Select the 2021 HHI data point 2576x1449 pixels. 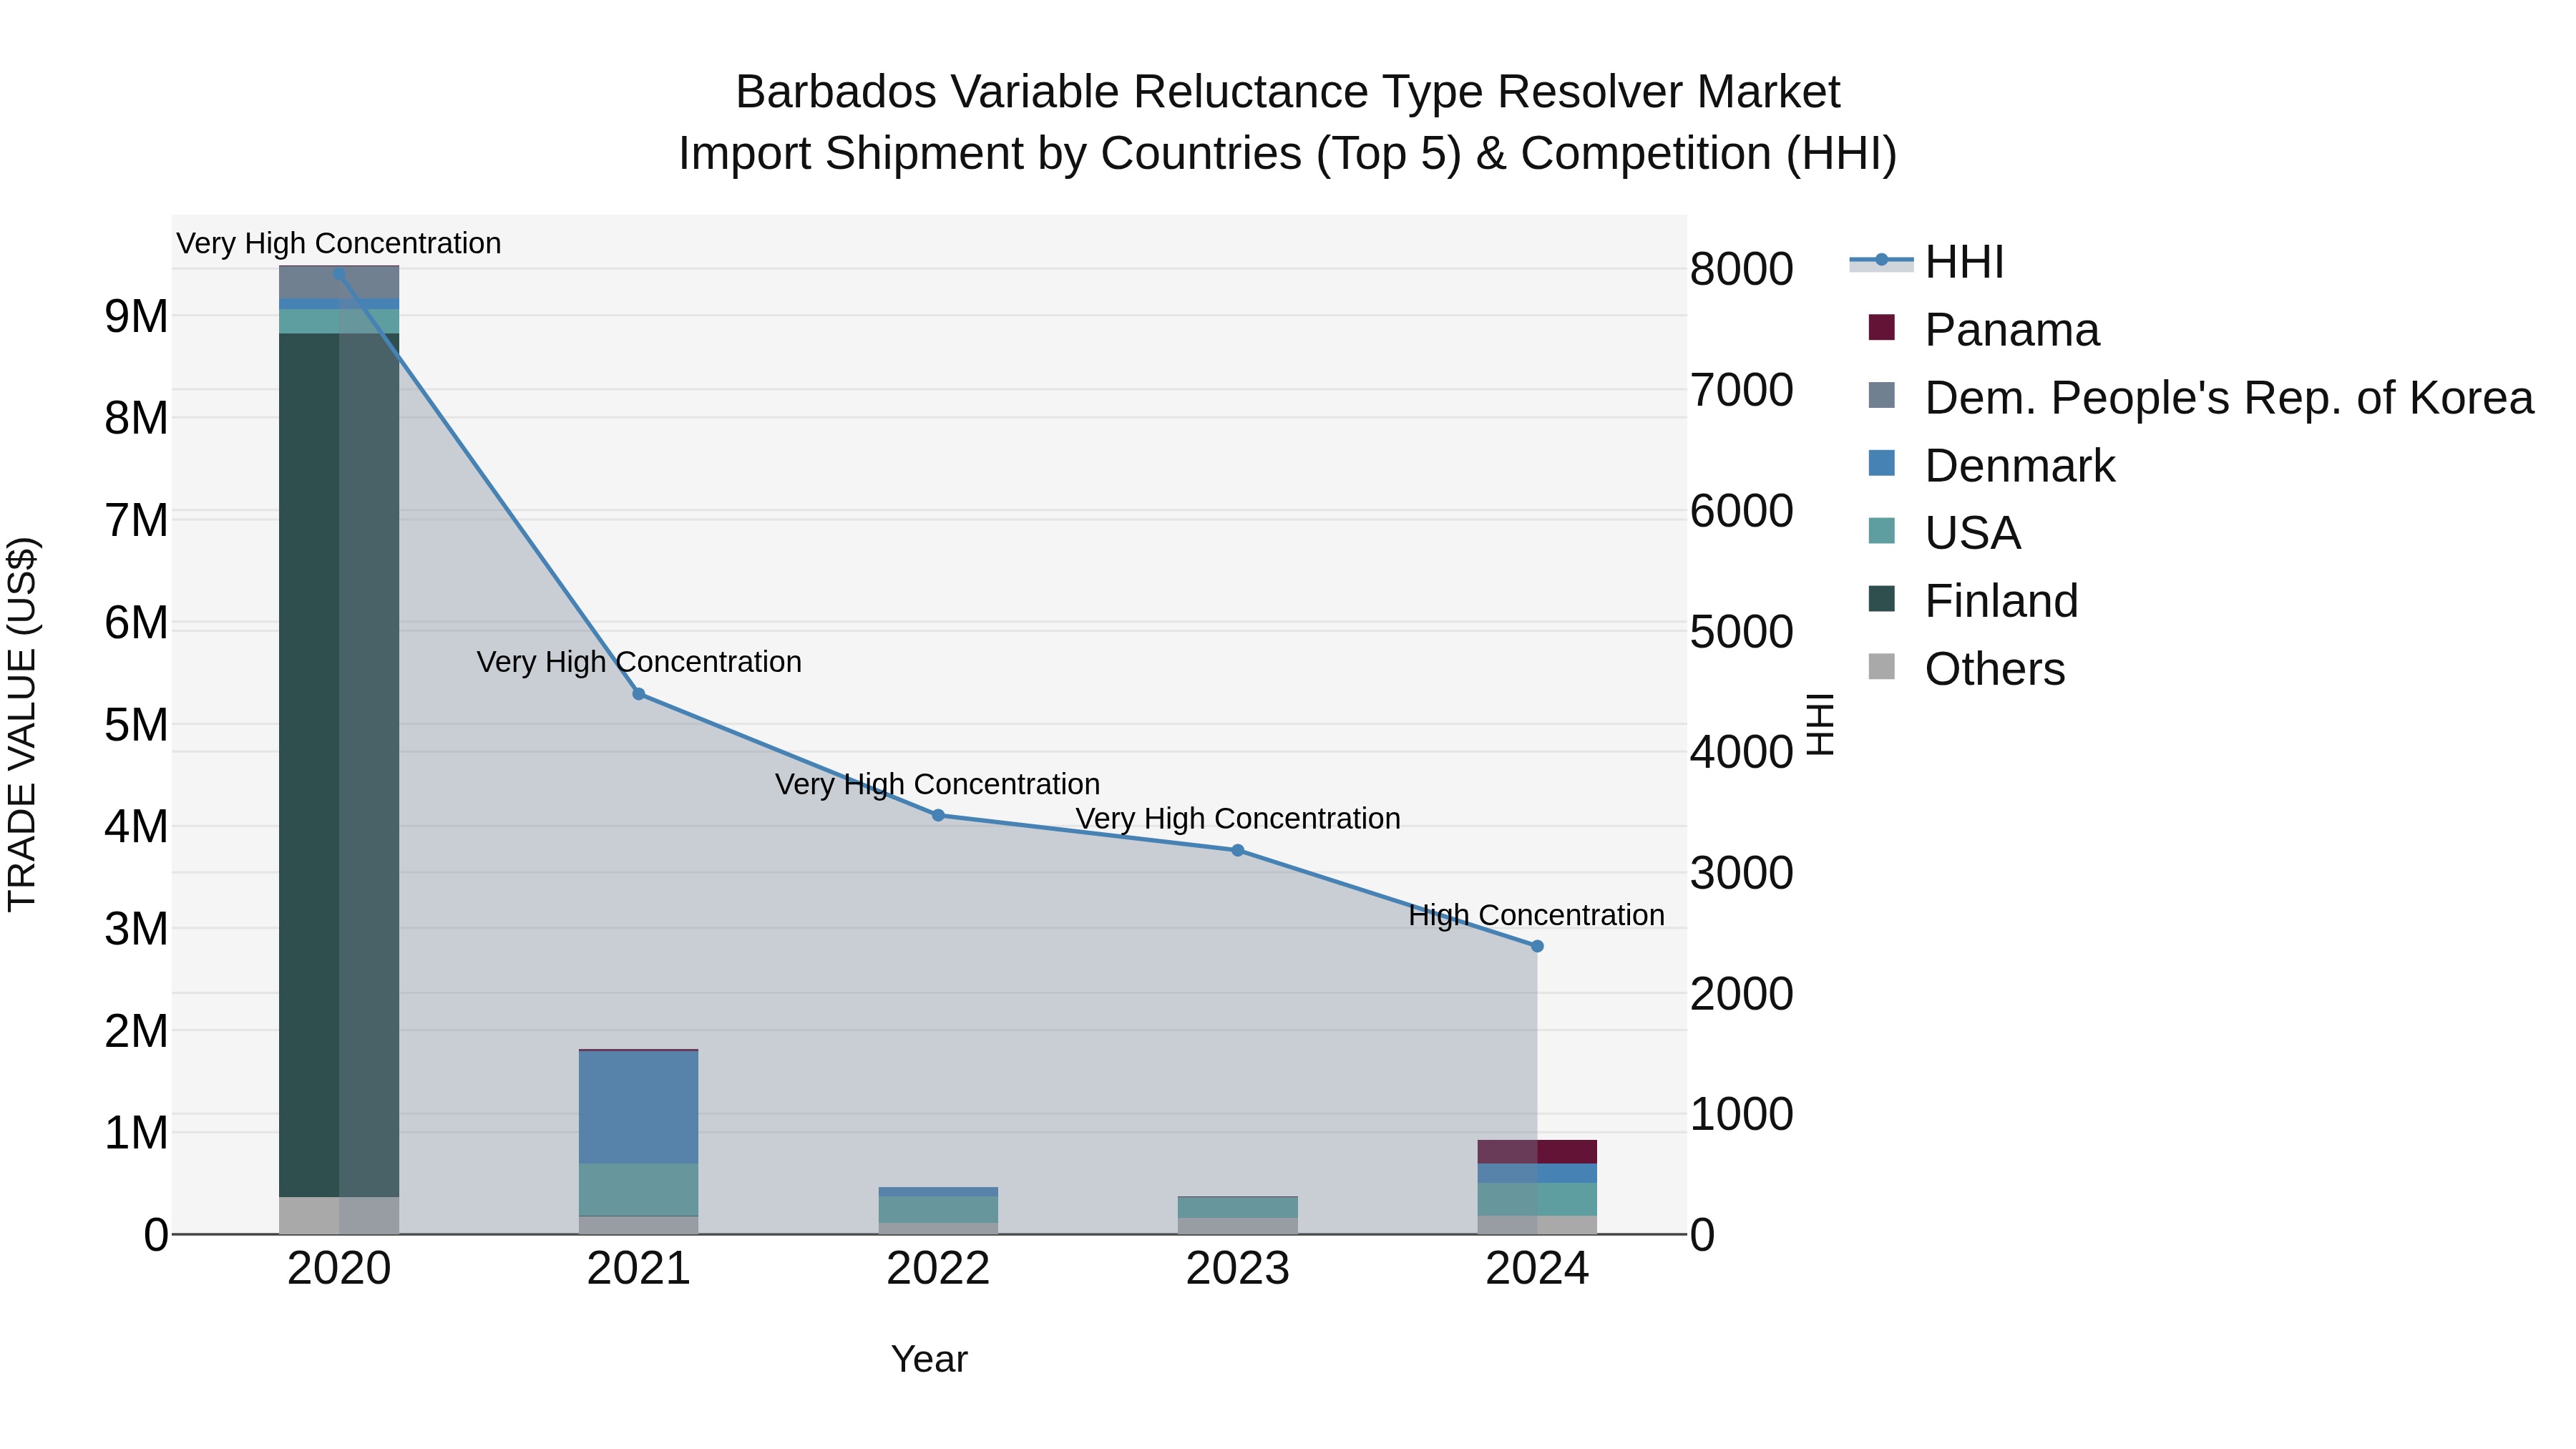pos(639,694)
